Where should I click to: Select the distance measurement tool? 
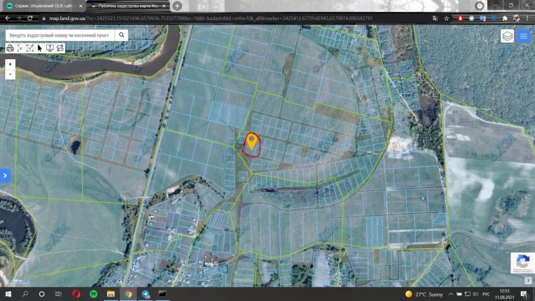(20, 48)
